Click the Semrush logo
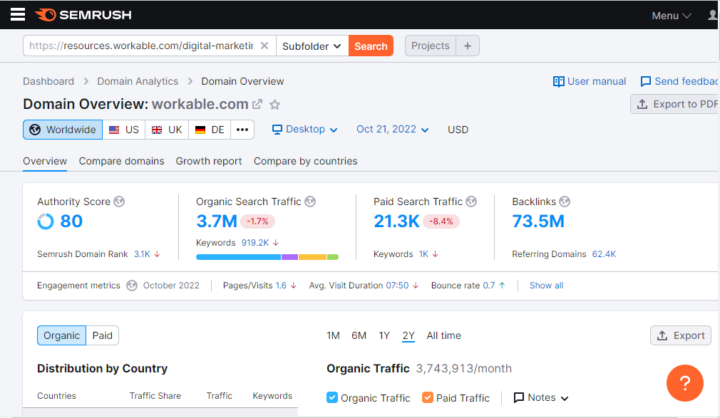Screen dimensions: 720x418 coord(83,15)
